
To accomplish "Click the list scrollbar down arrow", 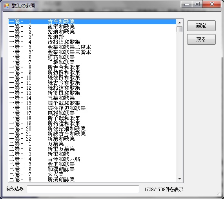I will (x=180, y=179).
